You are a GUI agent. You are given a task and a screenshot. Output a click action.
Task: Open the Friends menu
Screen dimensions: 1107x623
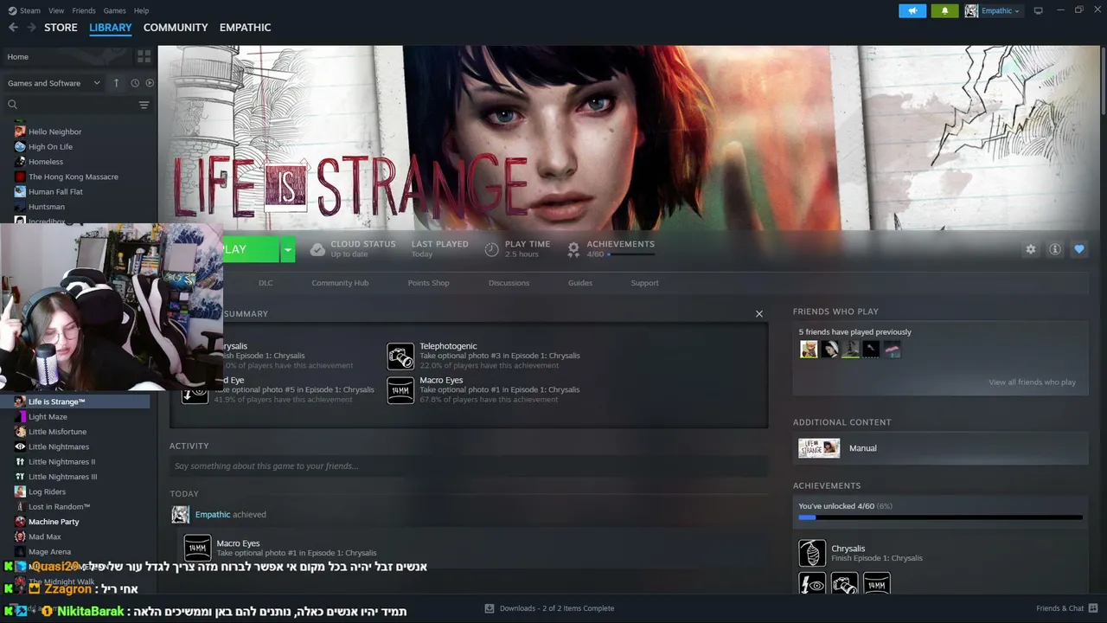(x=84, y=10)
